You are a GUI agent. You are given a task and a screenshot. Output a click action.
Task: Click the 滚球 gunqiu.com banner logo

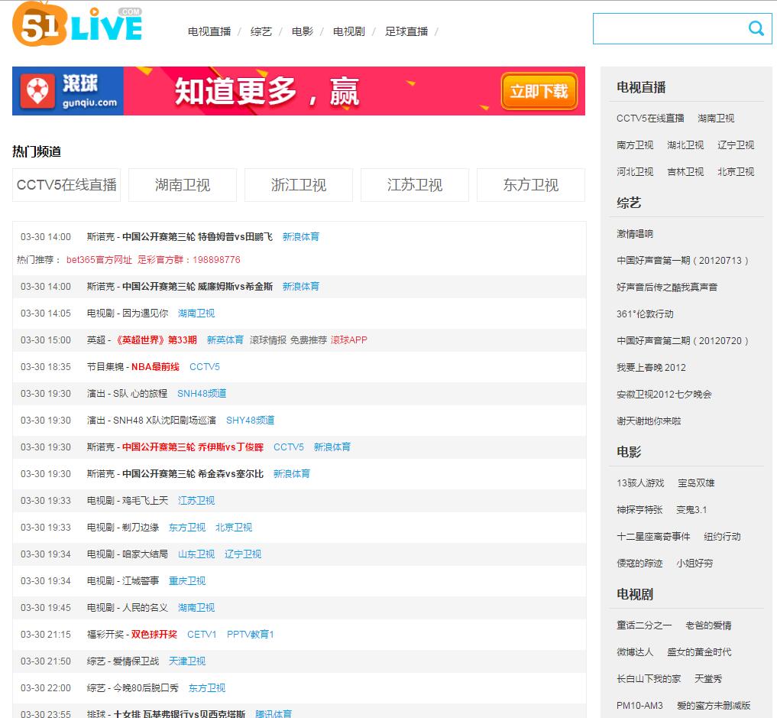tap(68, 91)
